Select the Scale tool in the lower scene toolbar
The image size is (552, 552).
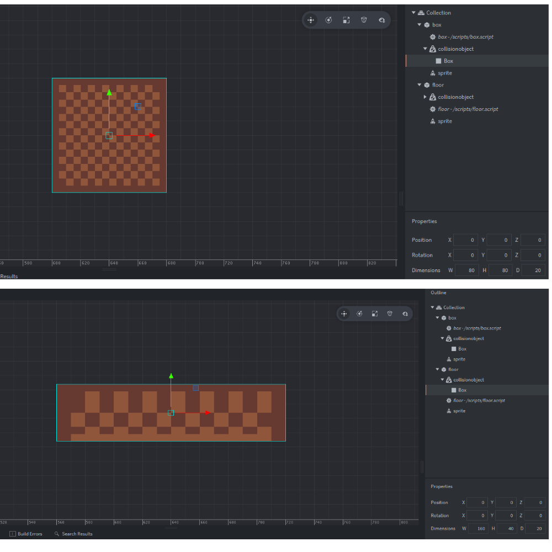pos(375,314)
